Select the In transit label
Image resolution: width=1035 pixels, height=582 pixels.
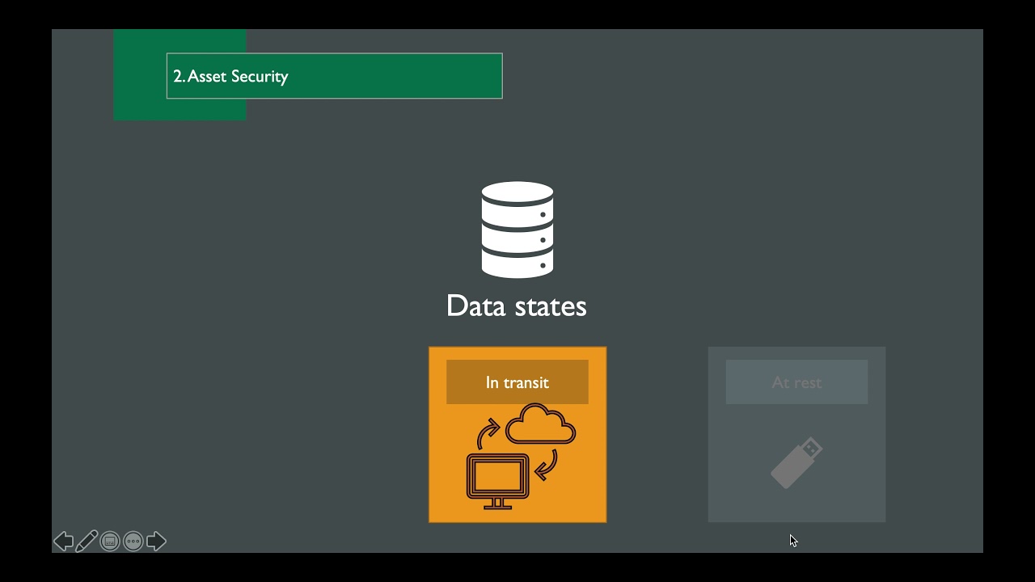point(517,382)
